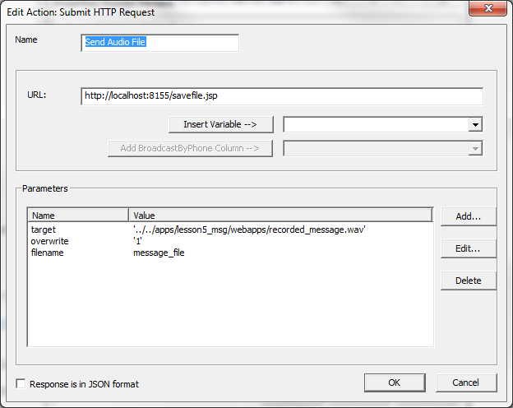Select the target parameter row

[x=44, y=229]
